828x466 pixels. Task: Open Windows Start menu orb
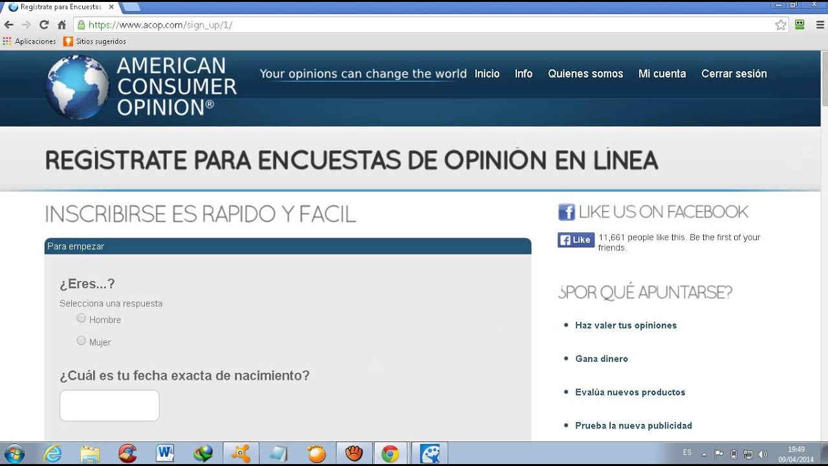[x=14, y=454]
